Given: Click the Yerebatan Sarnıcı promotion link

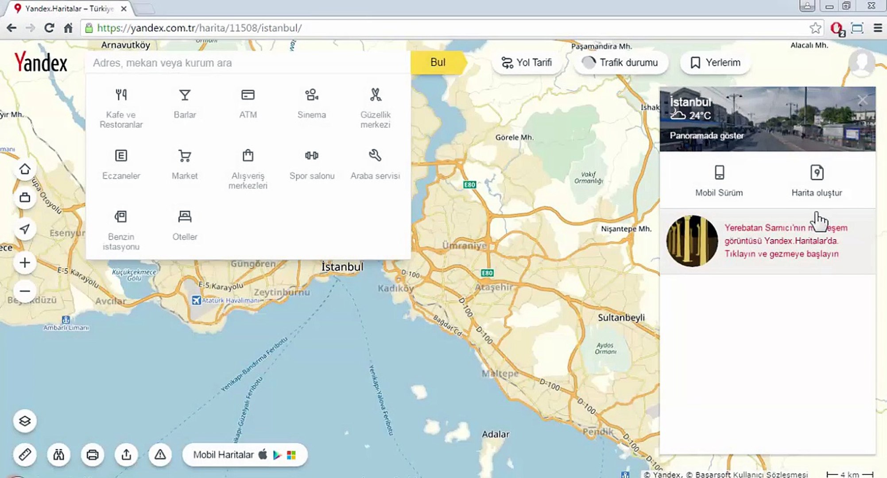Looking at the screenshot, I should [x=781, y=241].
